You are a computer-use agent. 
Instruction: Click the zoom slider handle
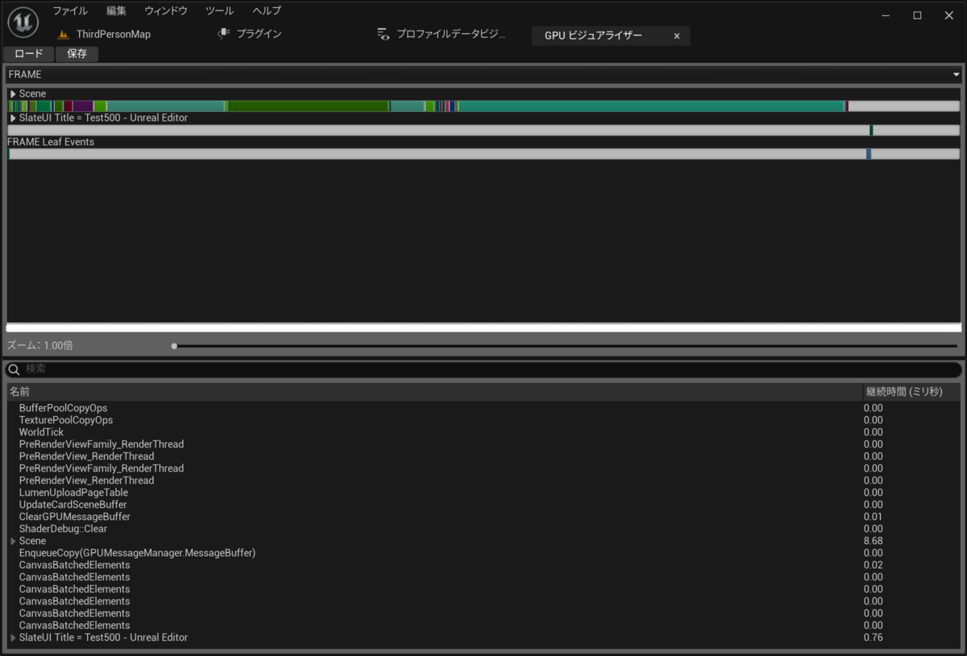click(x=174, y=346)
